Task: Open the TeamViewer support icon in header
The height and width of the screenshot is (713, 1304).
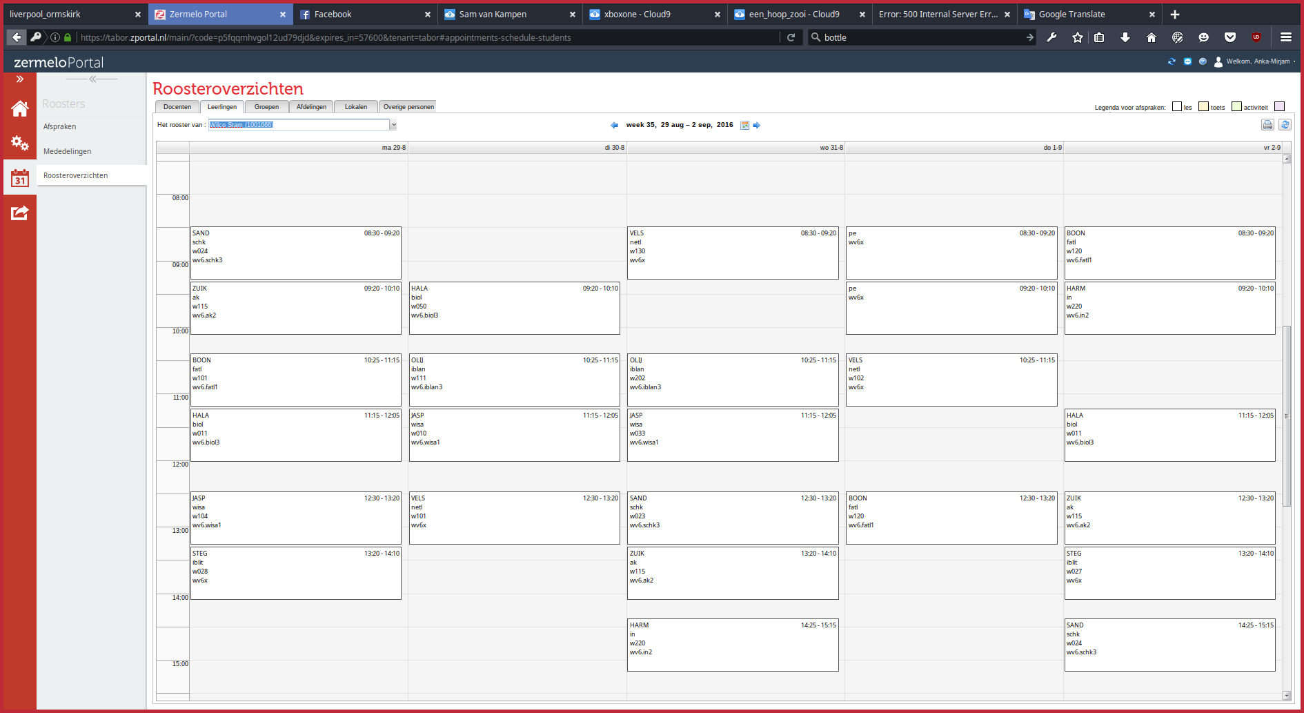Action: point(1187,61)
